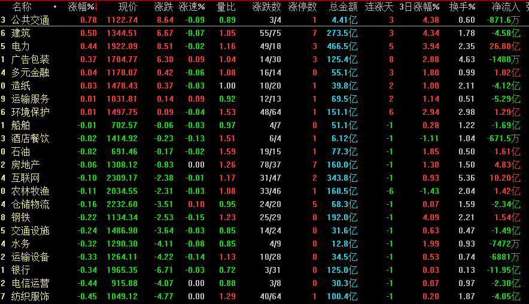Click 广告包装 consecutive days value 8
The image size is (529, 304).
391,59
